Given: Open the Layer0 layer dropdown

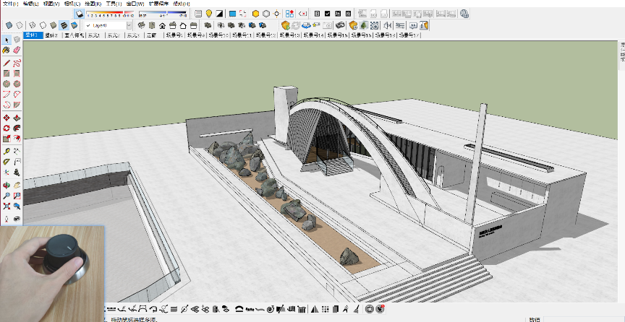Looking at the screenshot, I should click(x=129, y=25).
